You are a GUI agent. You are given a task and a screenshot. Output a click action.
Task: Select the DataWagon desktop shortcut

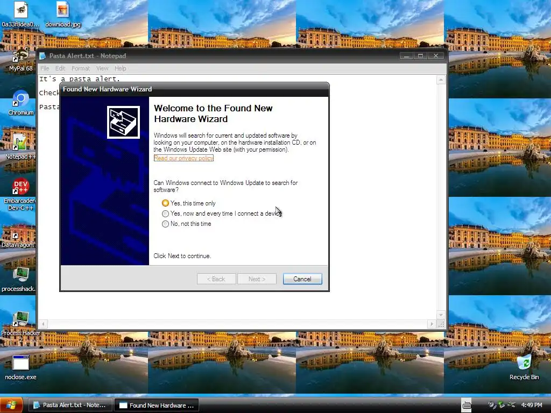point(18,236)
